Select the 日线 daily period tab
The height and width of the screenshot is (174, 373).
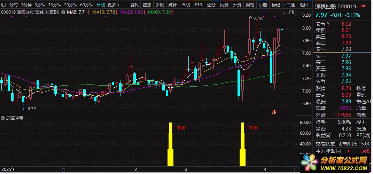coord(100,5)
